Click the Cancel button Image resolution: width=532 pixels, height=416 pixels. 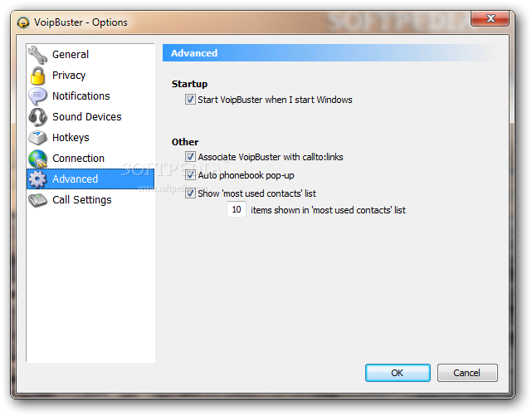pyautogui.click(x=467, y=373)
